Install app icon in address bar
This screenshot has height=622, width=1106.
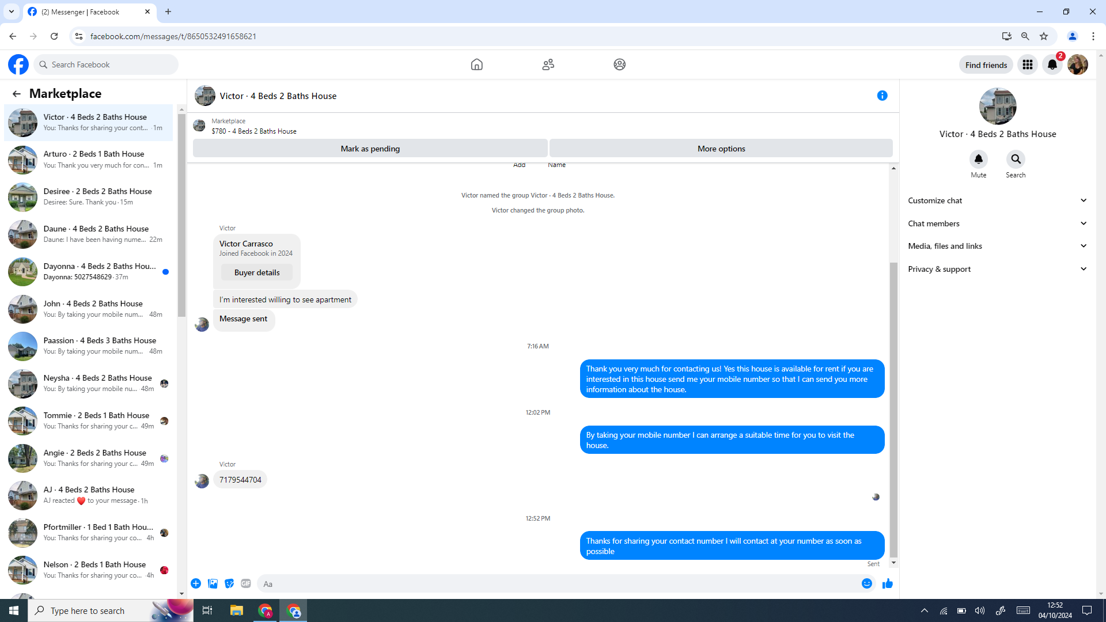click(x=1006, y=36)
